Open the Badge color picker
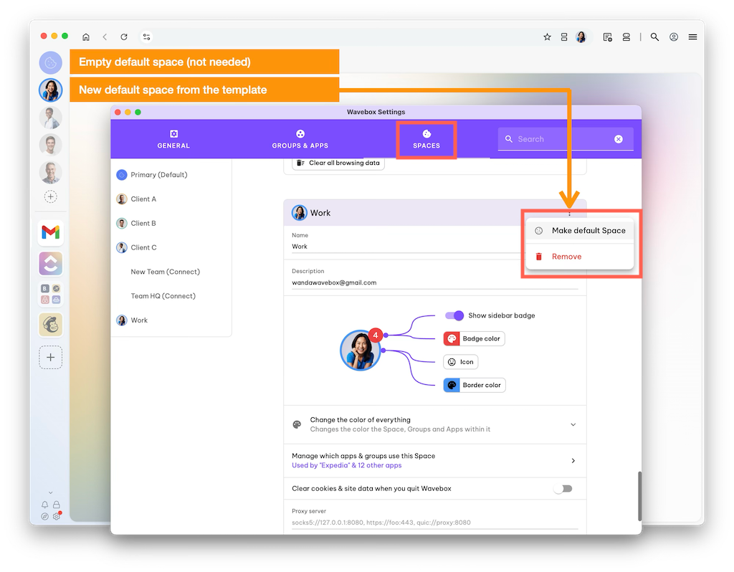734x572 pixels. click(475, 338)
